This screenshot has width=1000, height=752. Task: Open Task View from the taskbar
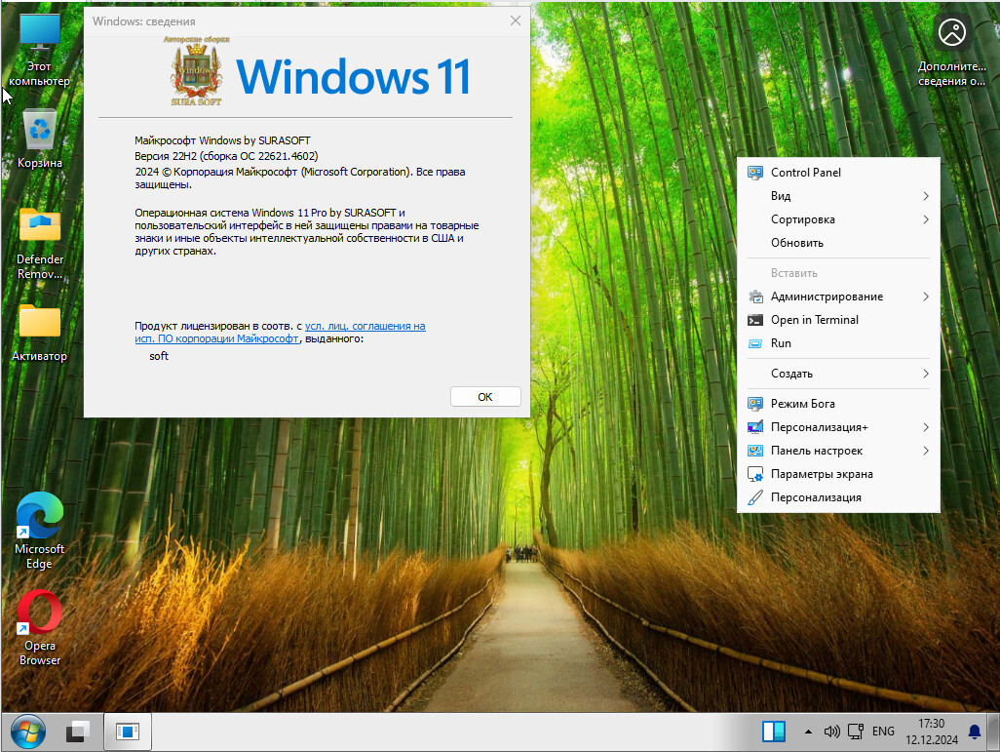click(x=78, y=732)
